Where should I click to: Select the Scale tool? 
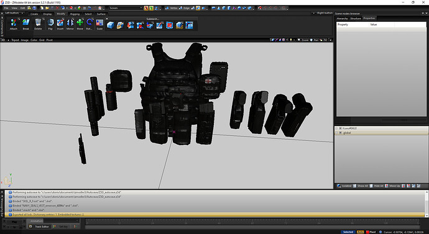pyautogui.click(x=99, y=24)
